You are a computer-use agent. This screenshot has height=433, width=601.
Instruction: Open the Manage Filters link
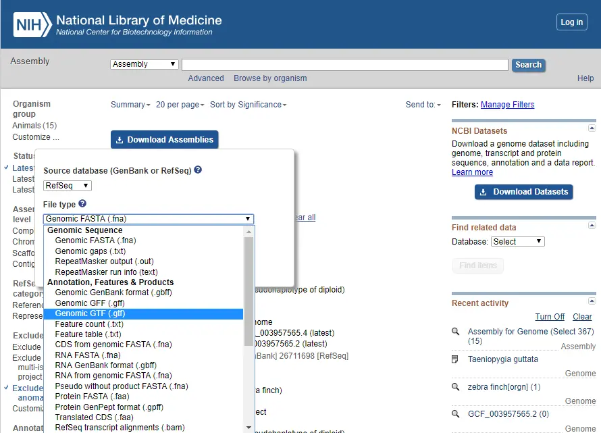coord(507,105)
